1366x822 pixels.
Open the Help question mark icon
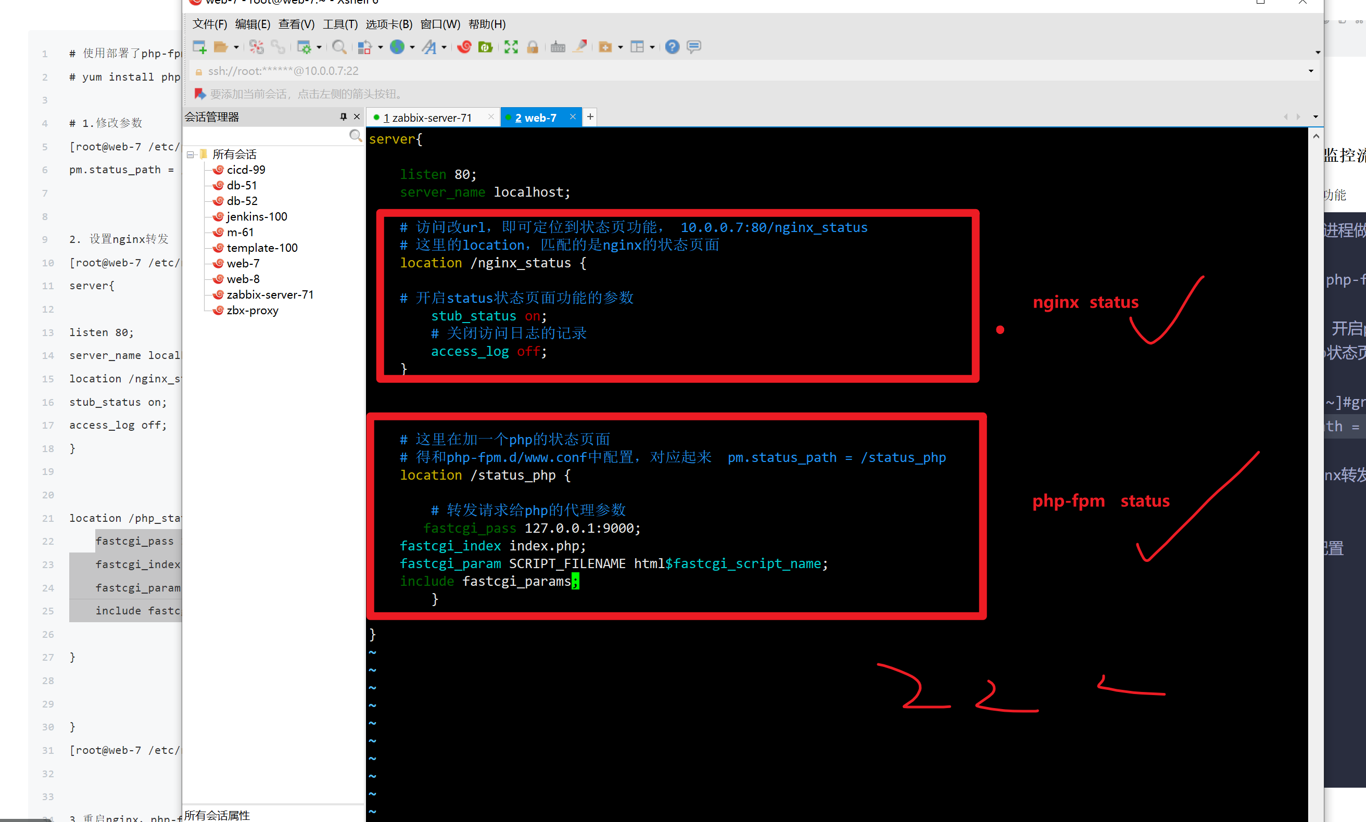coord(672,47)
